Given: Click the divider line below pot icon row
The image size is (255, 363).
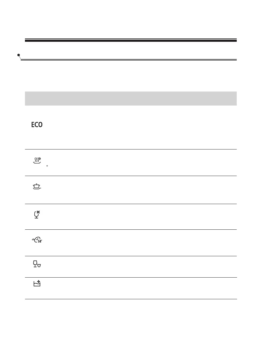Looking at the screenshot, I should click(131, 204).
